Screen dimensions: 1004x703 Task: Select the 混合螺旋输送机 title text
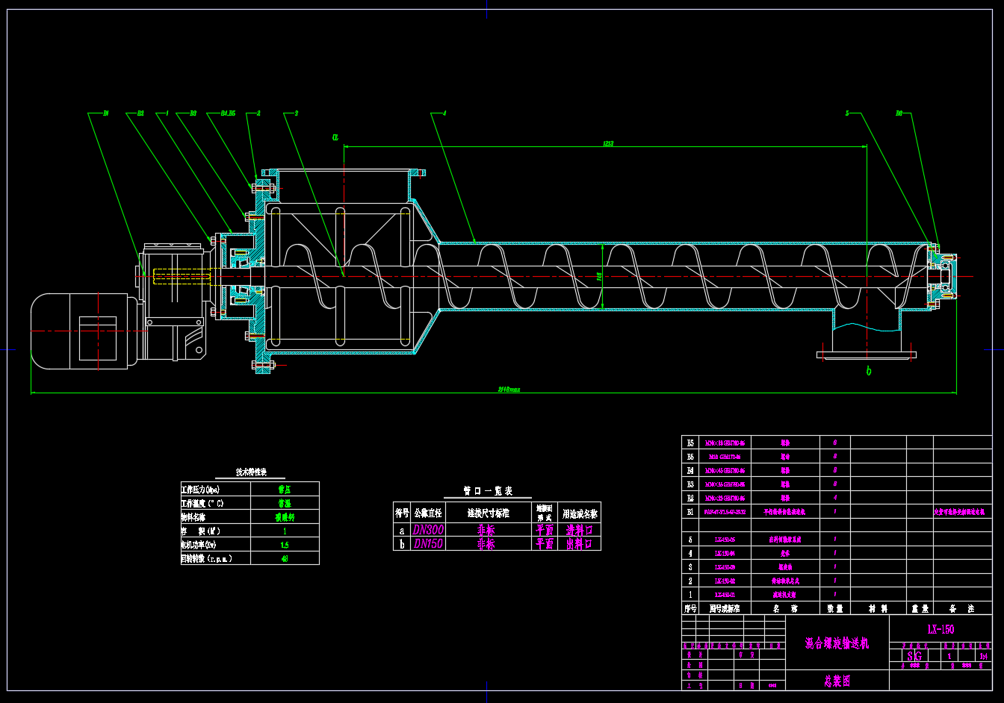point(837,643)
